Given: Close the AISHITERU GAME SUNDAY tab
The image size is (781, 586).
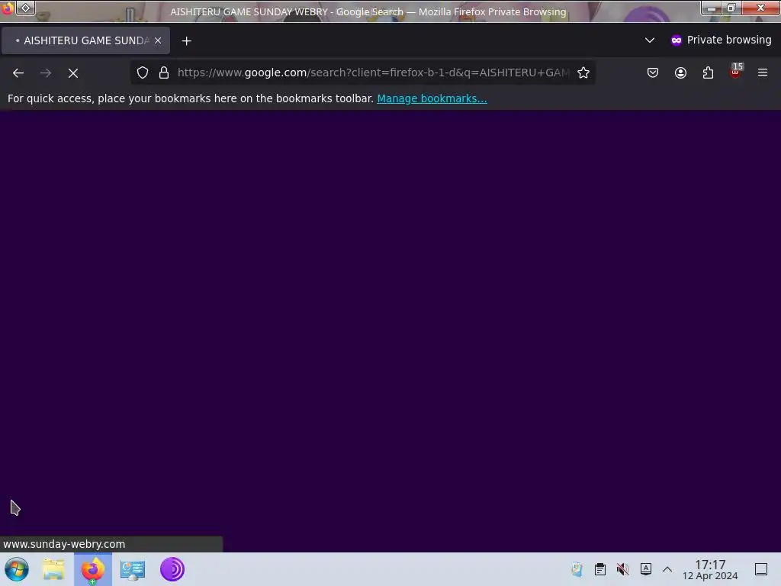Looking at the screenshot, I should 158,41.
